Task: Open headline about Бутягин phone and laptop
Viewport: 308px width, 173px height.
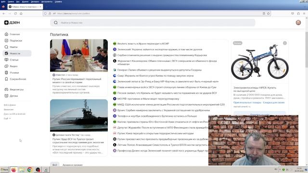Action: 157,116
